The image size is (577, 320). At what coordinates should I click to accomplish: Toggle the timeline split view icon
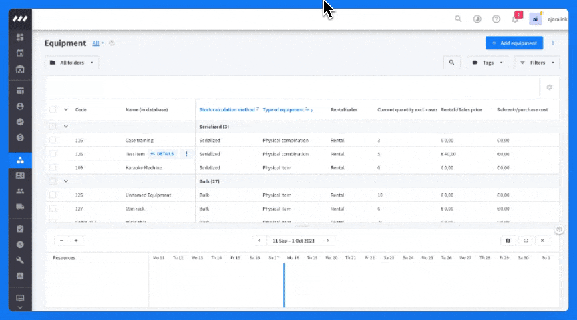click(508, 241)
